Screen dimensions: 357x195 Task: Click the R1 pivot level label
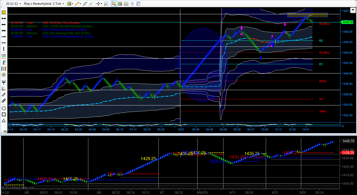pos(321,64)
